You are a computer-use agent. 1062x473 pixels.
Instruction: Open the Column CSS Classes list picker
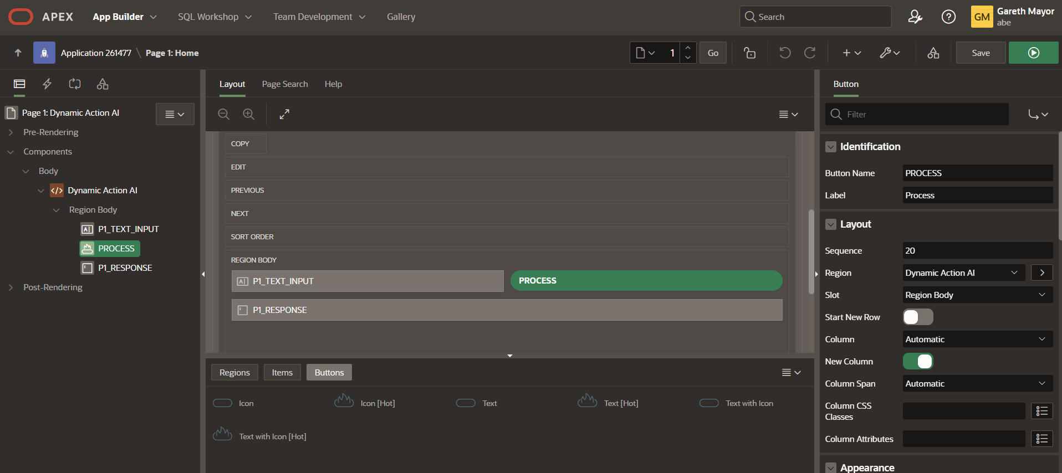(1042, 411)
